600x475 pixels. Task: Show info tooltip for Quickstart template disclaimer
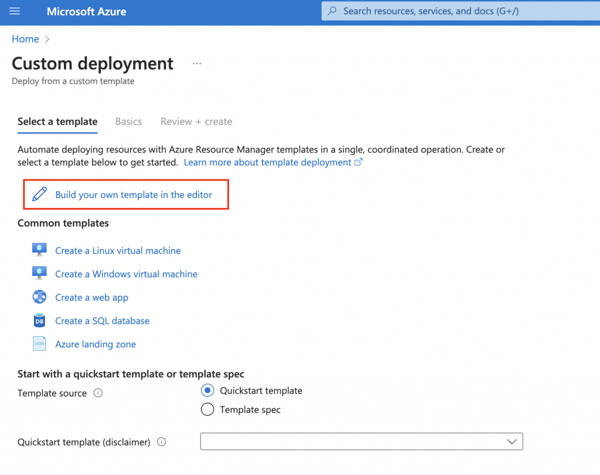pyautogui.click(x=162, y=442)
